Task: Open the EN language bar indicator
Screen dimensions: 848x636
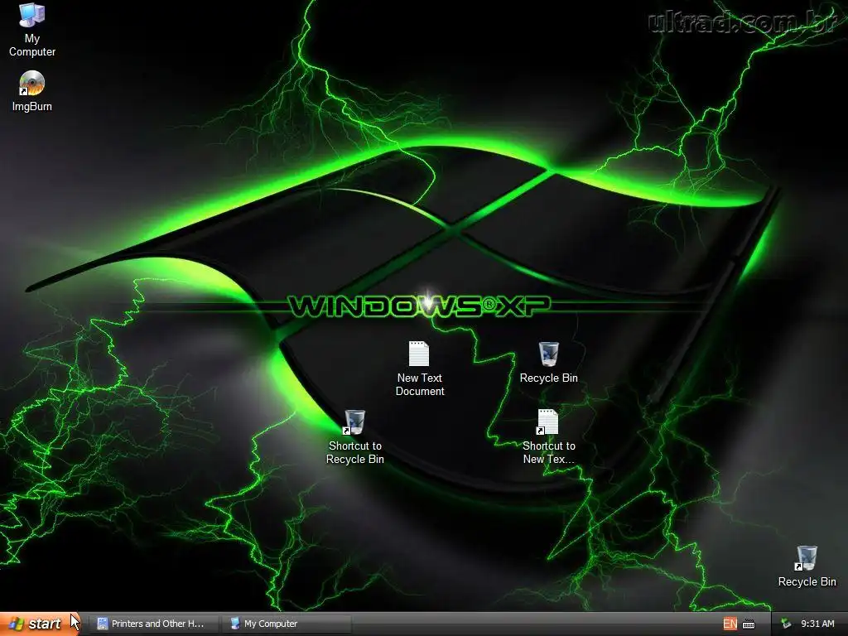Action: tap(730, 624)
